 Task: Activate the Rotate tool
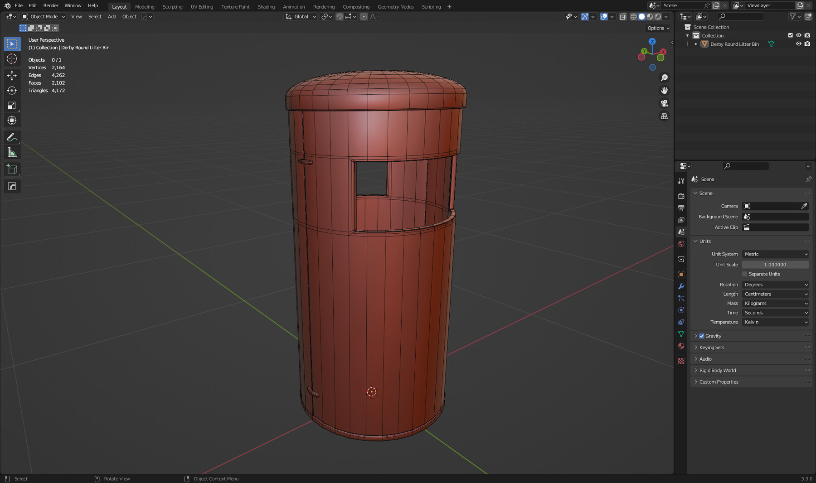tap(12, 90)
